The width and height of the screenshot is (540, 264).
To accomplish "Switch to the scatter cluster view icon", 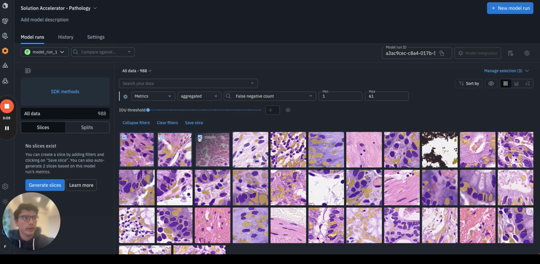I will pos(528,84).
